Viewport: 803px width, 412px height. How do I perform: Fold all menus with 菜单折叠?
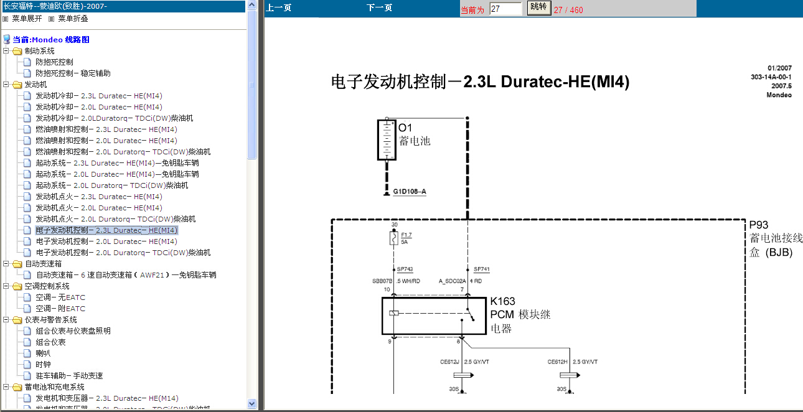click(73, 19)
